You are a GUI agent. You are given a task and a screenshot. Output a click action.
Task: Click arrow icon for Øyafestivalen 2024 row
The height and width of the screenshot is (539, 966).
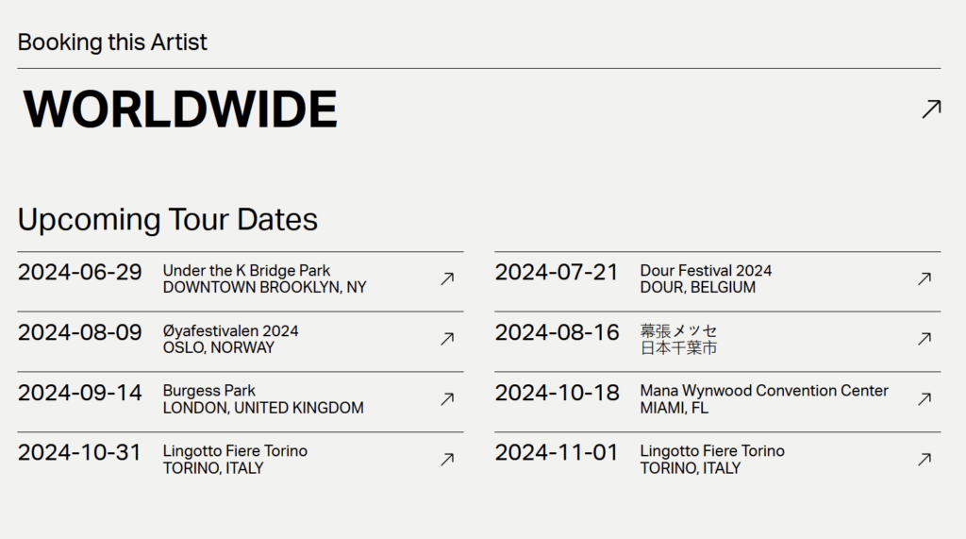coord(447,339)
